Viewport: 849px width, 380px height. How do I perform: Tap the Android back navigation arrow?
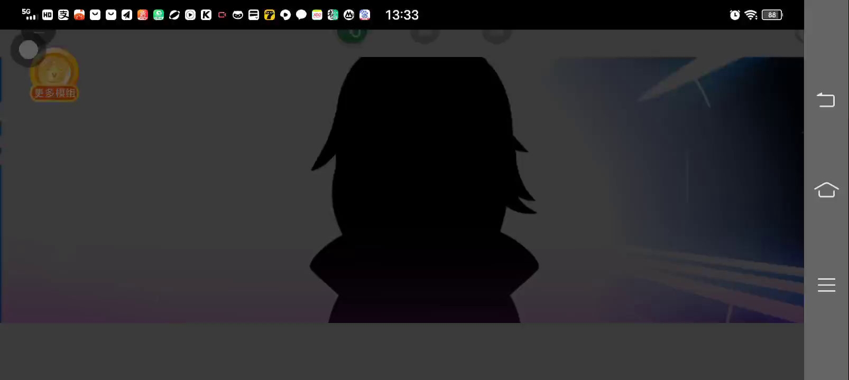pyautogui.click(x=826, y=99)
